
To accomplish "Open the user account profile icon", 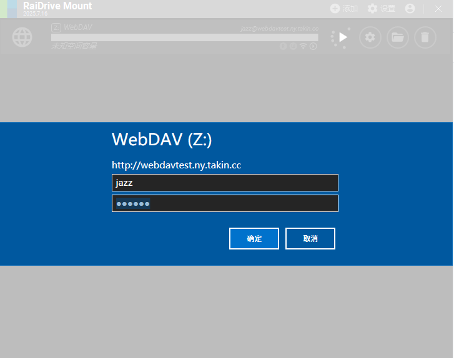I will [x=410, y=9].
